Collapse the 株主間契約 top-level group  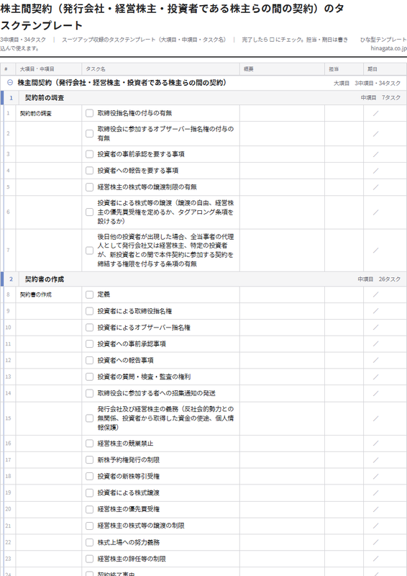(10, 83)
